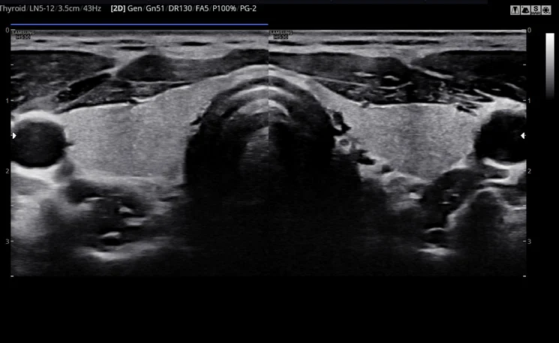Click the right ultrasound image pane
Viewport: 559px width, 343px height.
click(x=397, y=153)
